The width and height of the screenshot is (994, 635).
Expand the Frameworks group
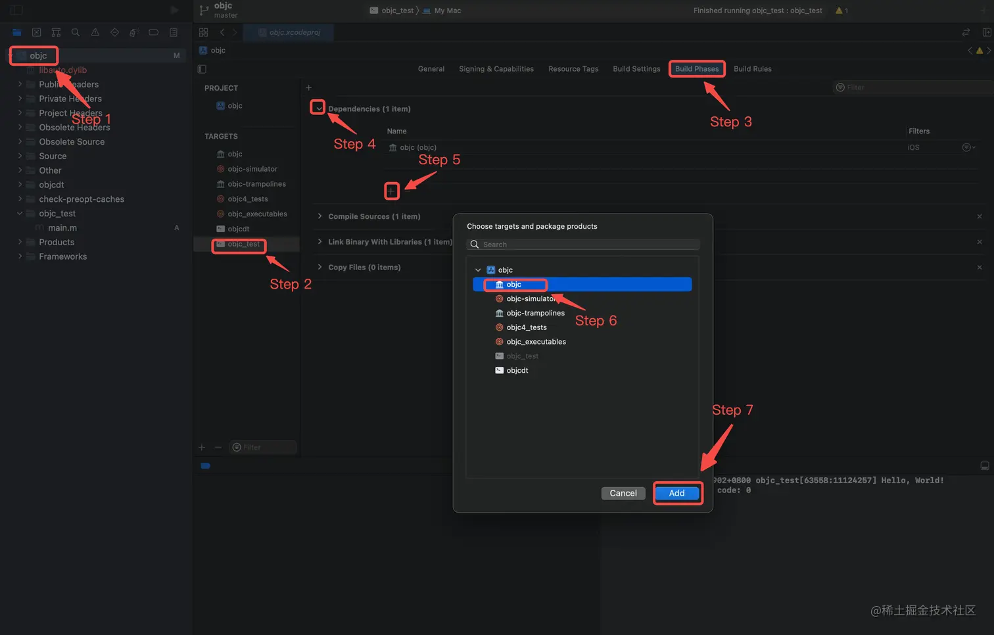[x=20, y=256]
